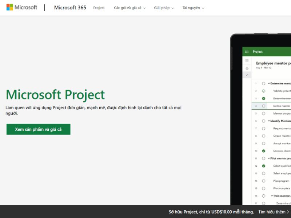Toggle completion circle for Accept mentors task

(x=263, y=144)
